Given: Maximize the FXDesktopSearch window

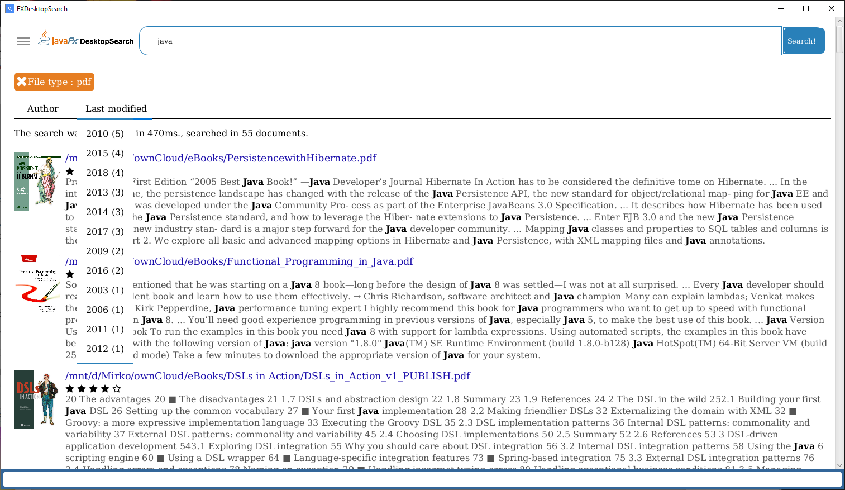Looking at the screenshot, I should [806, 8].
